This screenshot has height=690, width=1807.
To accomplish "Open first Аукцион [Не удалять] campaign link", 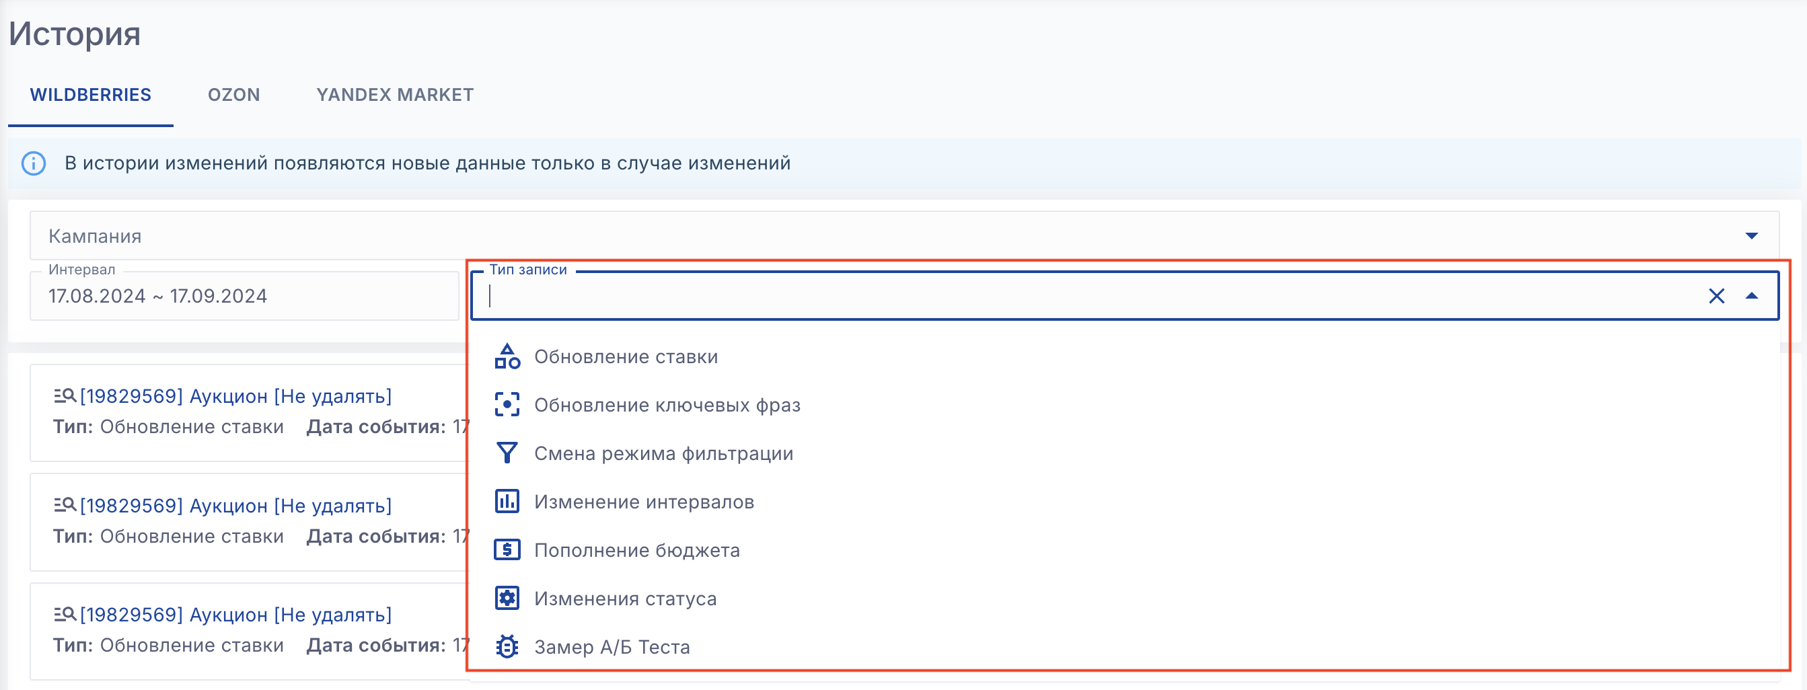I will tap(235, 396).
